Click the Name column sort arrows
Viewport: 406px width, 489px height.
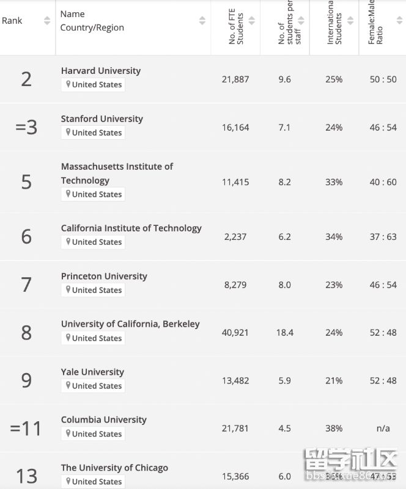tap(202, 21)
